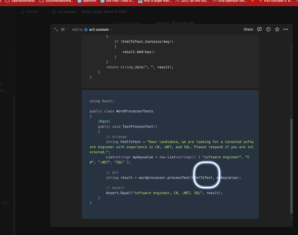Click 'List<string> mykeyvalue' declaration
This screenshot has height=235, width=298.
129,157
